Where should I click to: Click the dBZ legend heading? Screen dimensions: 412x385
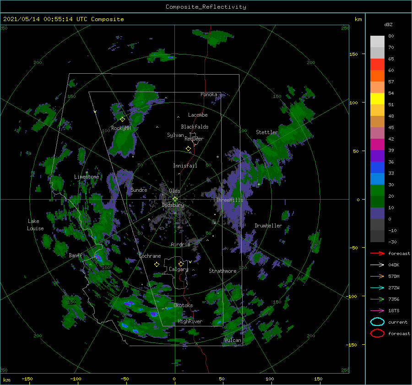coord(388,24)
